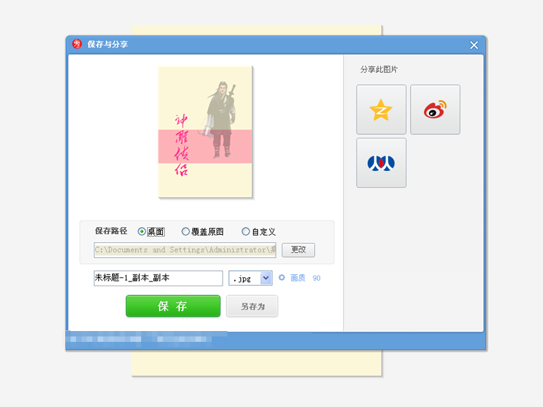The image size is (543, 407).
Task: Click the 保存 button to save
Action: coord(172,306)
